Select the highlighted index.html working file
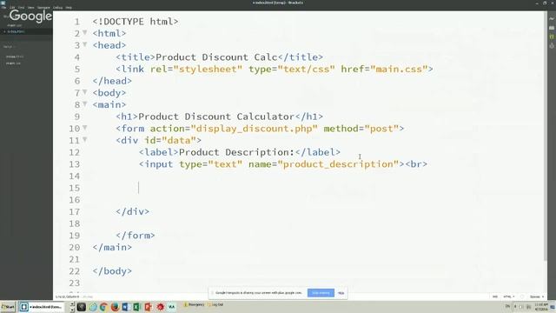The width and height of the screenshot is (556, 313). 27,31
